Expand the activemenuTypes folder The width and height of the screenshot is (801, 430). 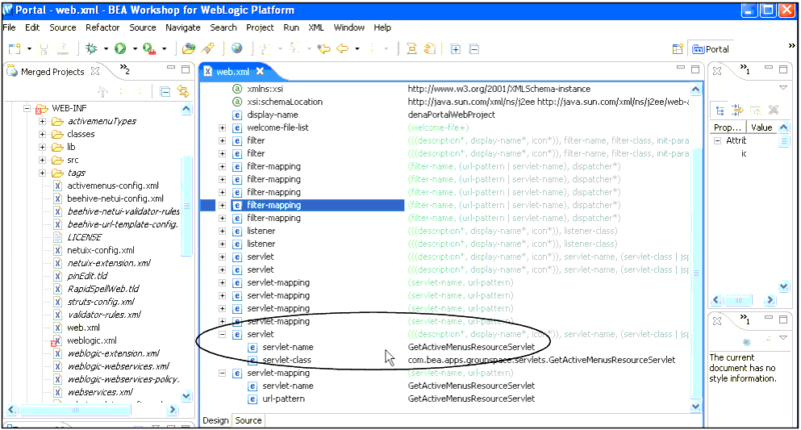(43, 122)
